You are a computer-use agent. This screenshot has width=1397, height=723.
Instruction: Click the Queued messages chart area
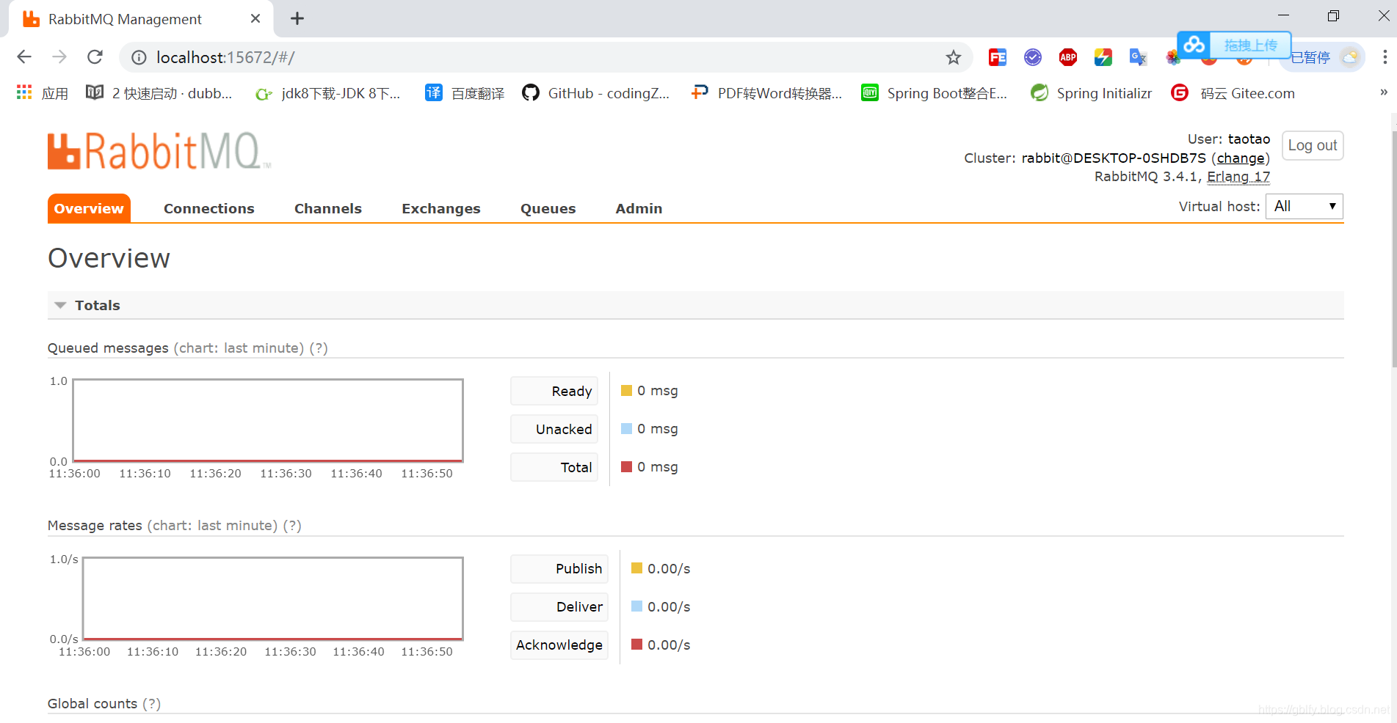268,420
